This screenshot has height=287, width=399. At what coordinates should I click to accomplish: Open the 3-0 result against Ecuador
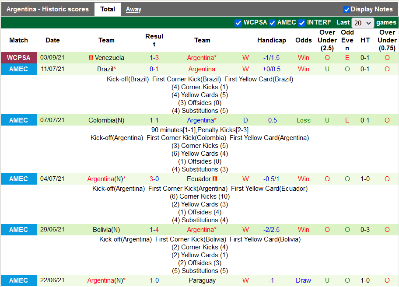tap(154, 179)
